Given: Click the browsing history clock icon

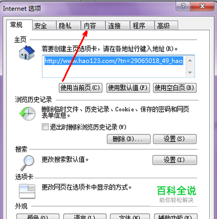Looking at the screenshot, I should pyautogui.click(x=27, y=113).
